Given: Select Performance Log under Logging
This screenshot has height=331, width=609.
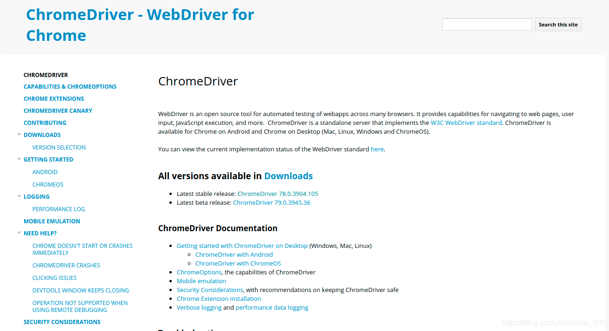Looking at the screenshot, I should click(x=58, y=209).
